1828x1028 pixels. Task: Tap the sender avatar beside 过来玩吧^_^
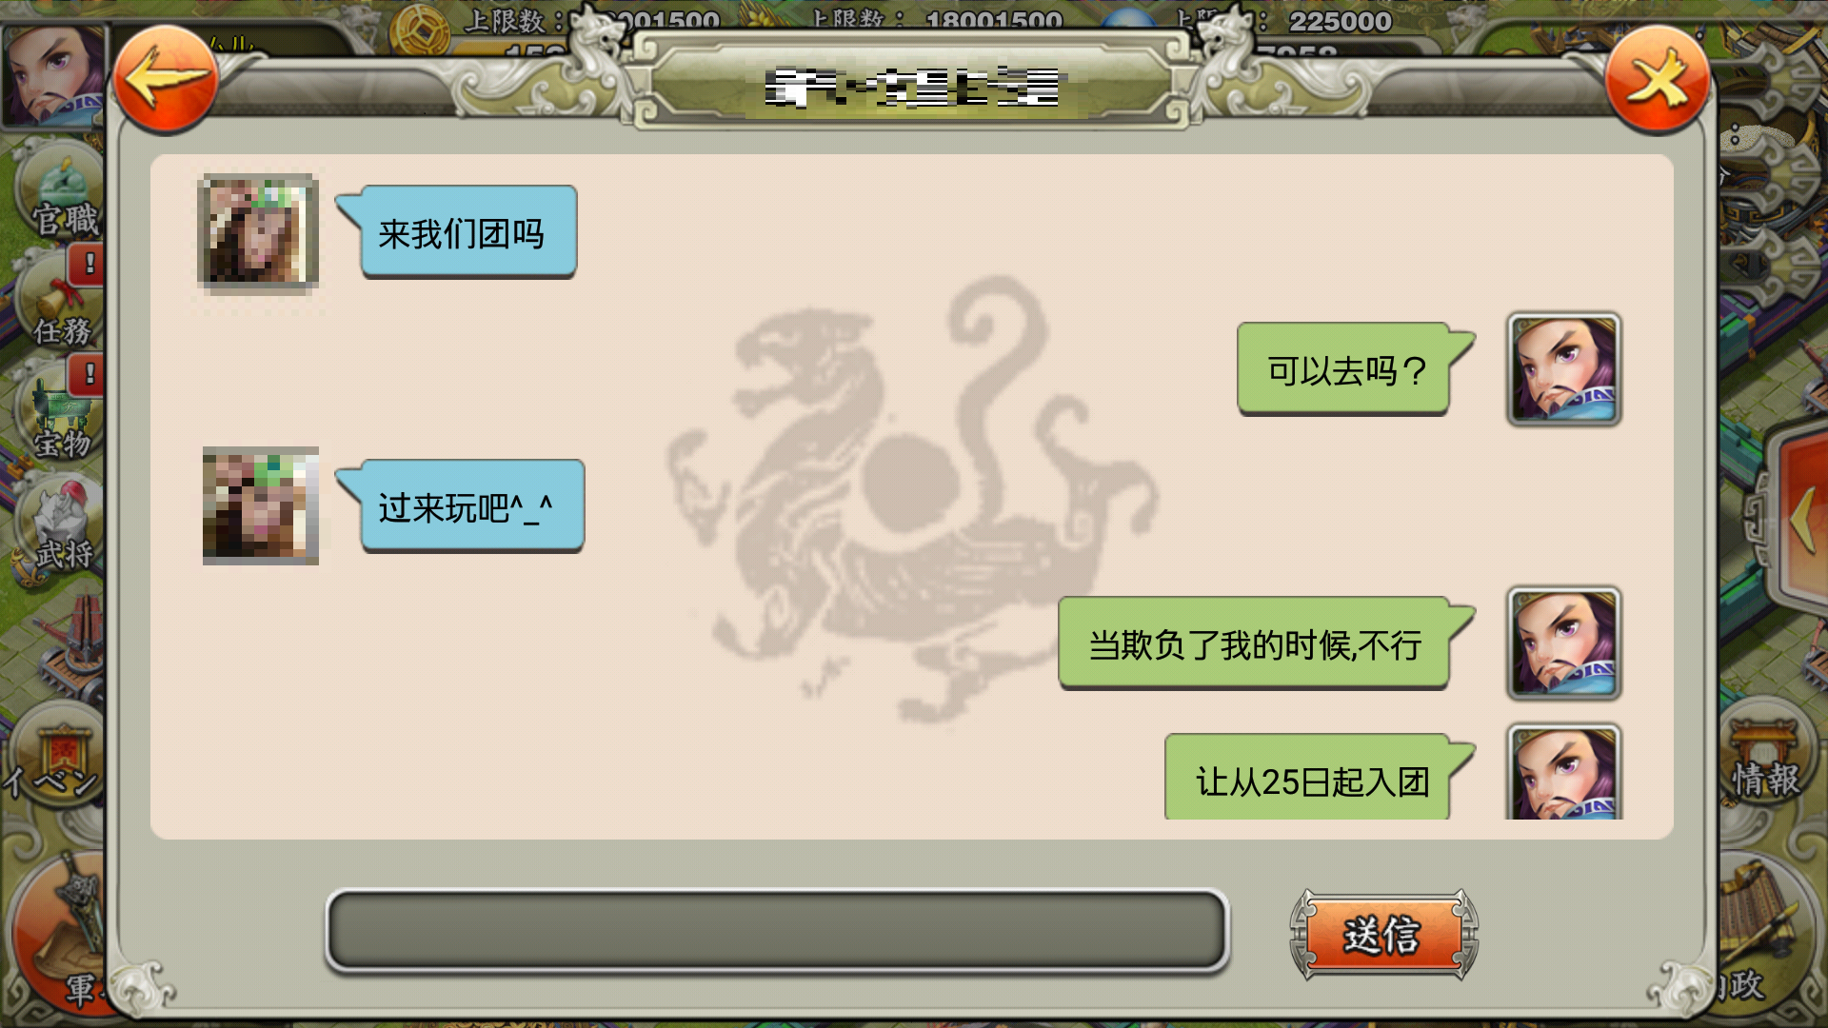pos(261,505)
